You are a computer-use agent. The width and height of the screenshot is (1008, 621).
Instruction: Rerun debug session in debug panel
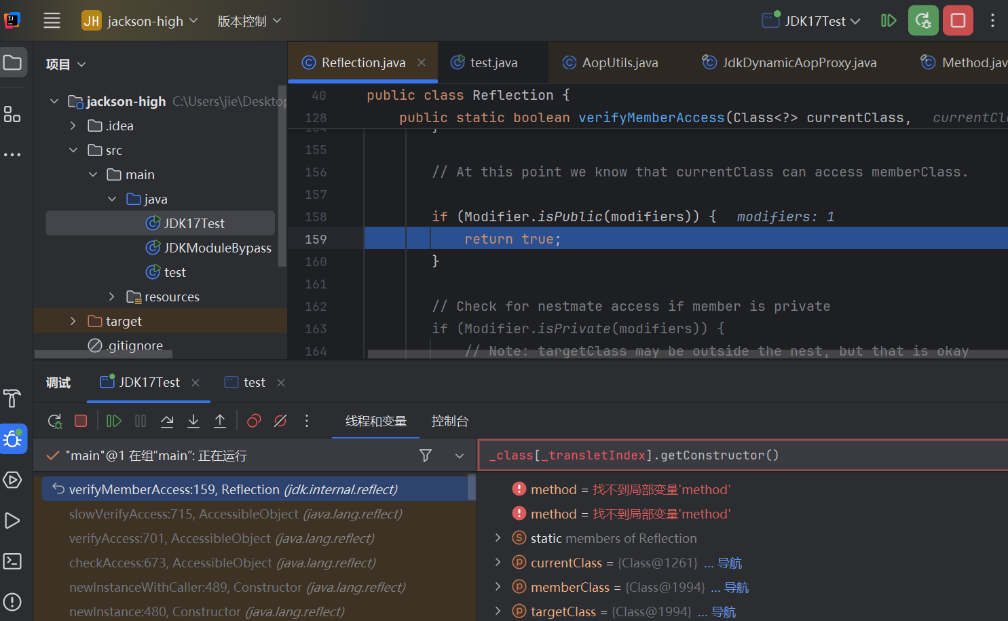pyautogui.click(x=55, y=421)
